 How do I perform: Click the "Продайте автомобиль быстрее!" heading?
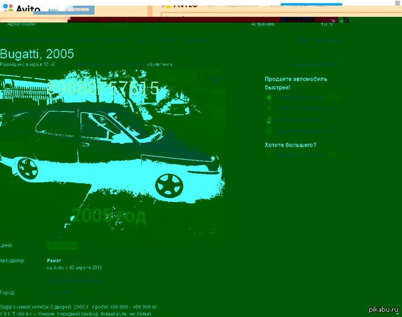pyautogui.click(x=296, y=83)
